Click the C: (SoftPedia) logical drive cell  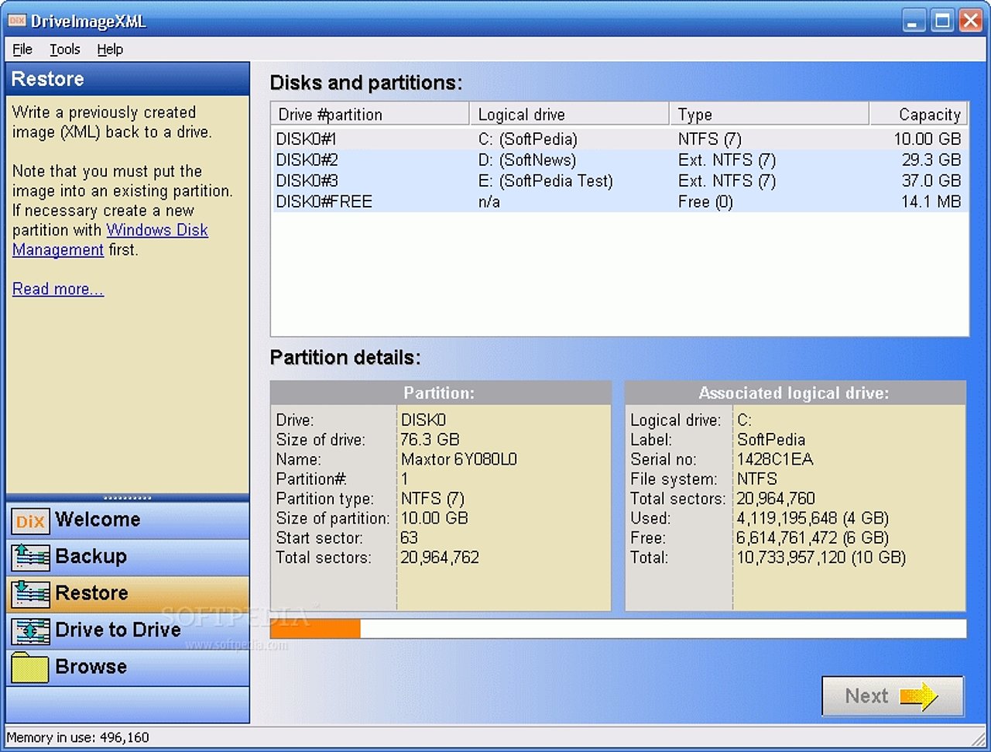point(527,139)
